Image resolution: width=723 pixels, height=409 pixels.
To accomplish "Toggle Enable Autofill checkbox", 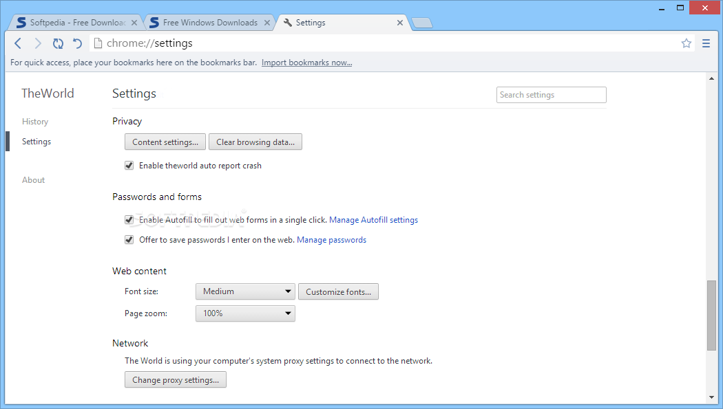I will (129, 220).
